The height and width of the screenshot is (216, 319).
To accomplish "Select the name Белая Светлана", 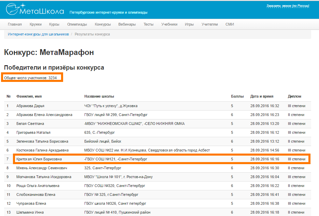I will point(30,124).
